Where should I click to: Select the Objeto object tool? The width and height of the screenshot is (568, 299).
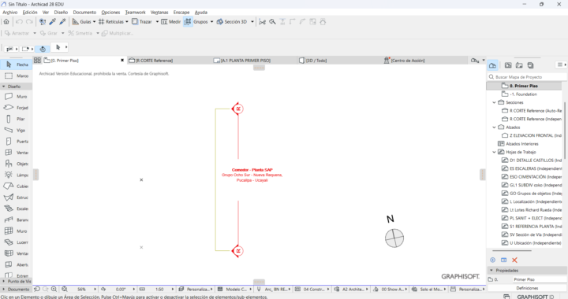(x=16, y=164)
